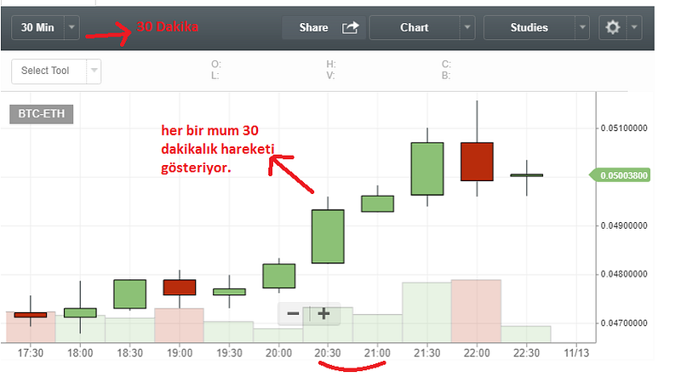Click the 18:00 time axis label
Viewport: 681px width, 388px height.
point(80,353)
